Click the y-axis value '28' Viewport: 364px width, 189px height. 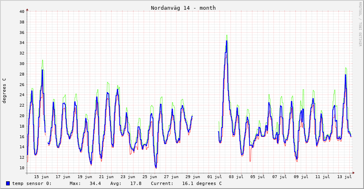point(22,74)
